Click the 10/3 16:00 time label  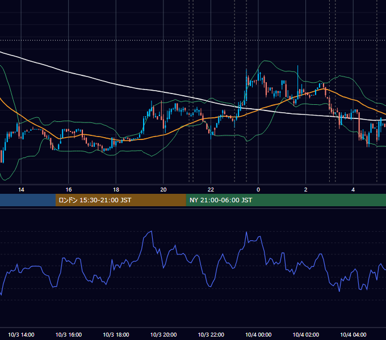[69, 334]
